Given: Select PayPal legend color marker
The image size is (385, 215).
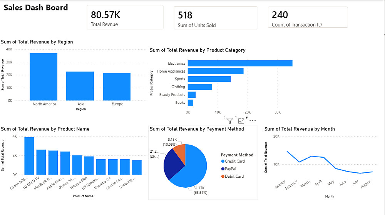Looking at the screenshot, I should 223,169.
